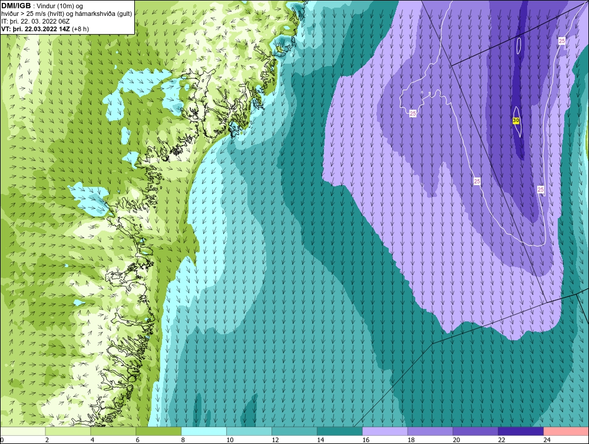Click the 18–20 m/s violet legend swatch

[x=430, y=431]
